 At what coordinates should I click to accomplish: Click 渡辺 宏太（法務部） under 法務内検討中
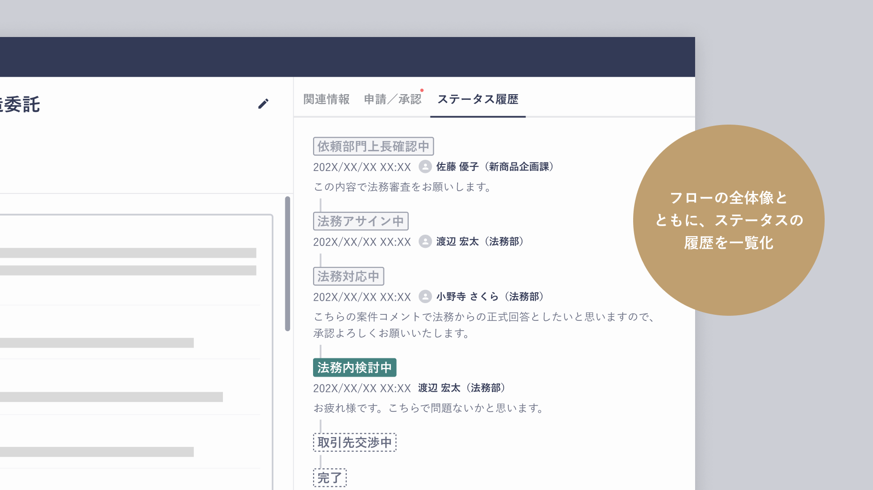point(462,388)
